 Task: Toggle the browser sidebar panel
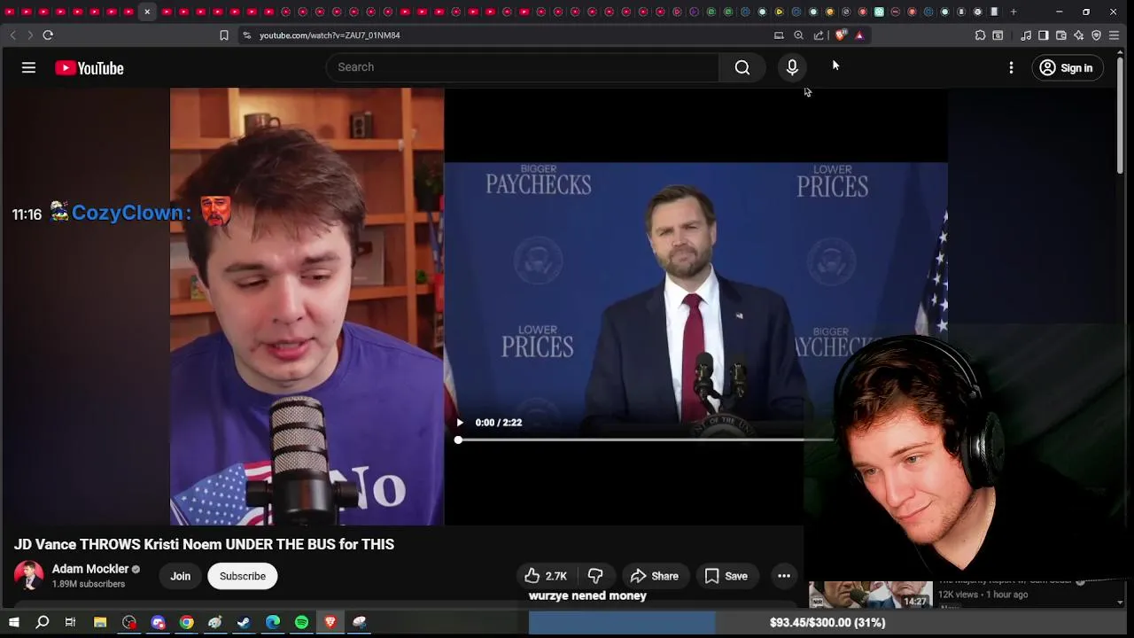click(x=1044, y=35)
